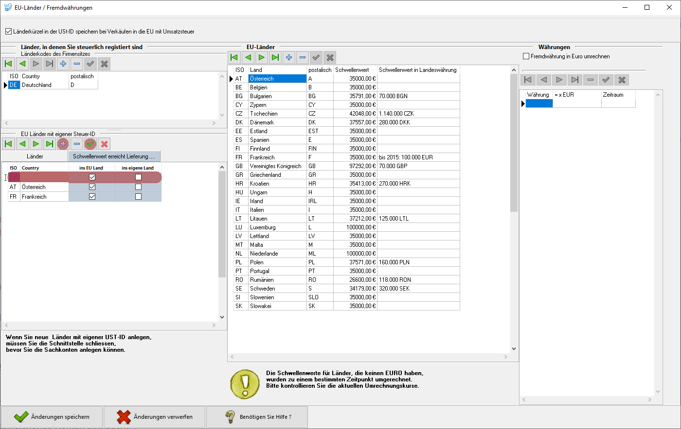Jump to first record in EU-Länder list
Screen dimensions: 681x429
[x=234, y=58]
